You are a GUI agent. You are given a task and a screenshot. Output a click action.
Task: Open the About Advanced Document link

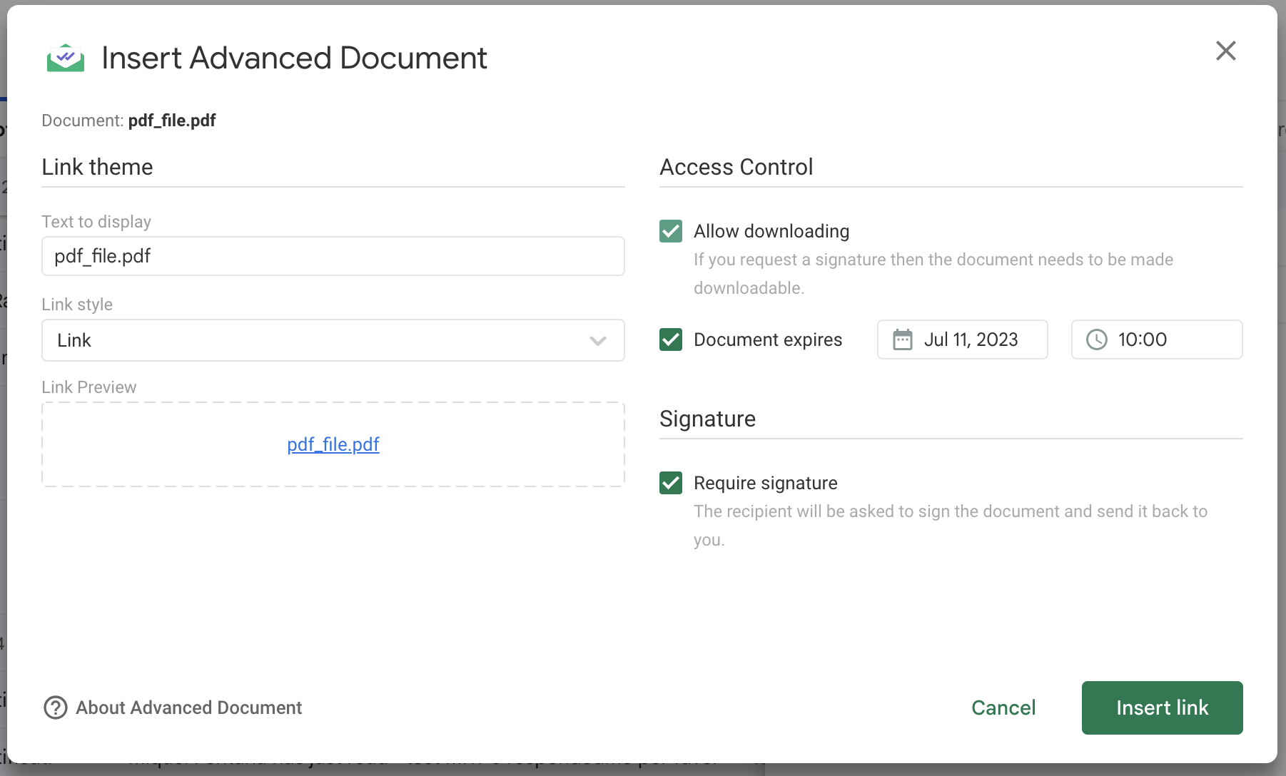(189, 708)
